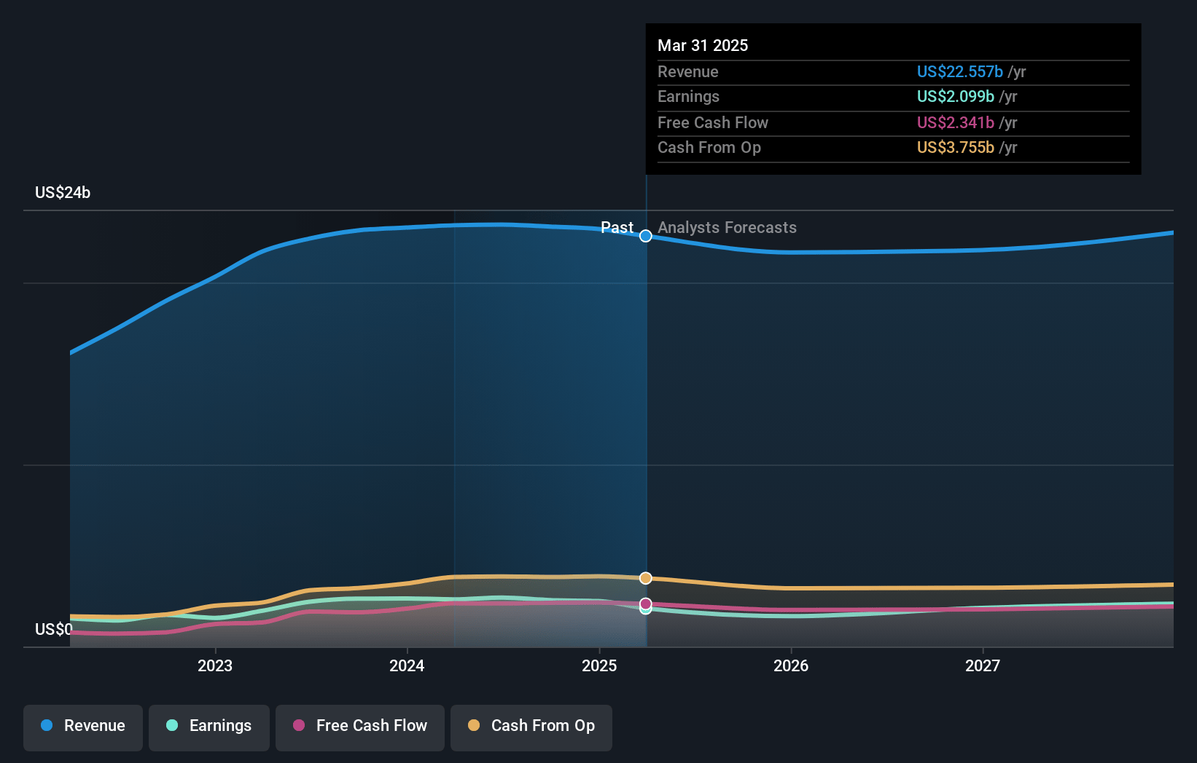Click the pink Free Cash Flow data point marker

646,604
